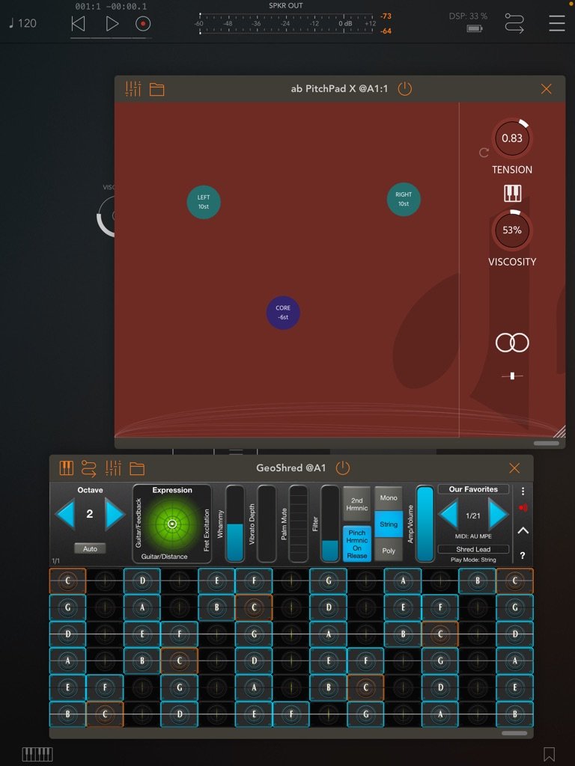
Task: Open the keyboard icon in the bottom-left corner
Action: click(x=37, y=754)
